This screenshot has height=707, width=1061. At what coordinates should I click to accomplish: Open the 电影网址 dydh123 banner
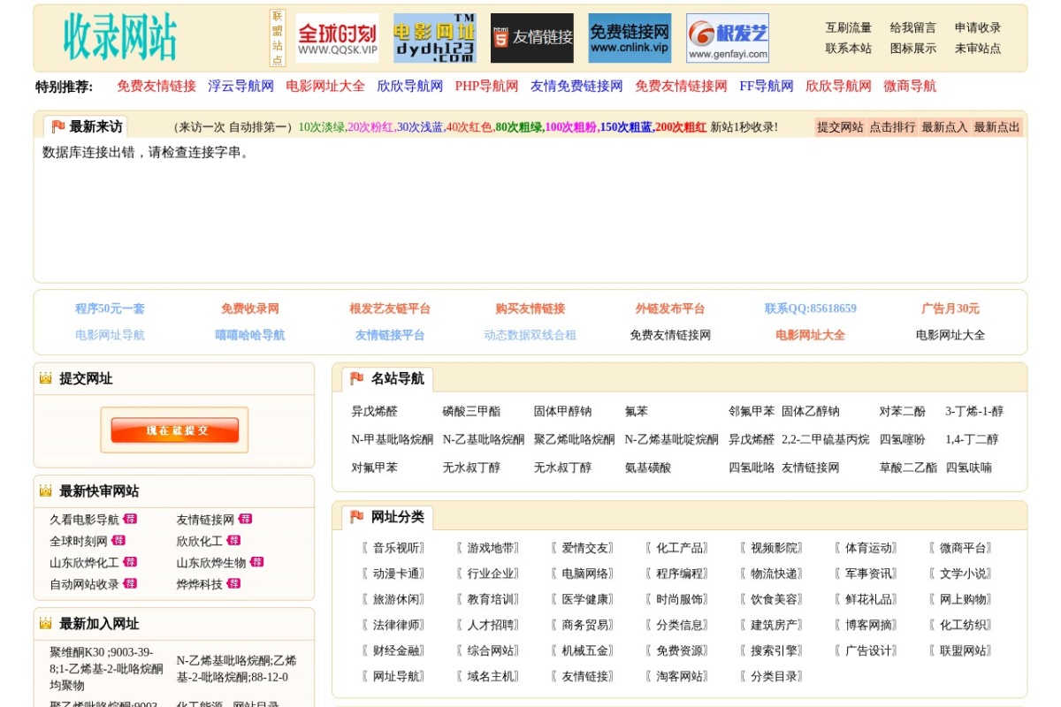434,36
